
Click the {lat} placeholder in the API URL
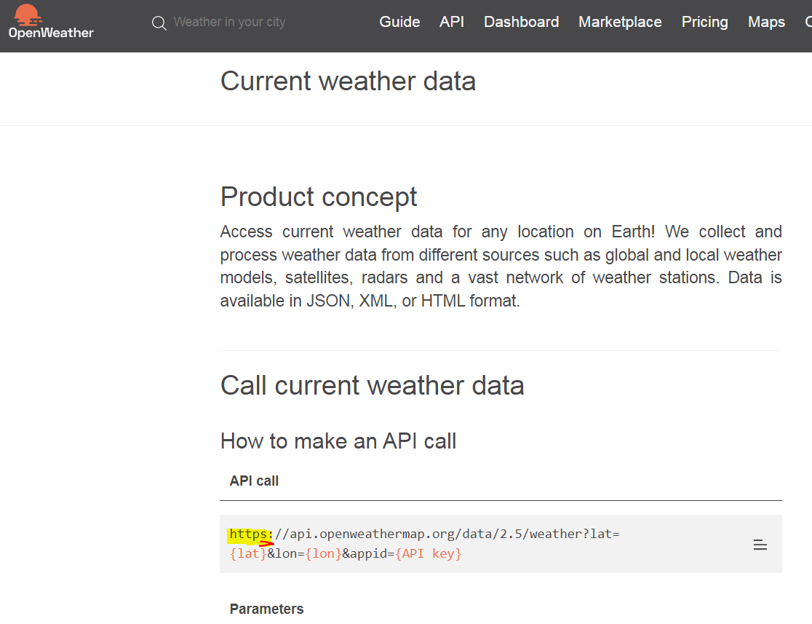click(248, 553)
